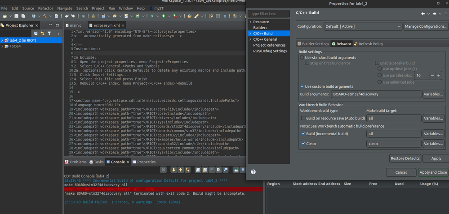Click Collapse All icon in Project Explorer

coord(36,34)
